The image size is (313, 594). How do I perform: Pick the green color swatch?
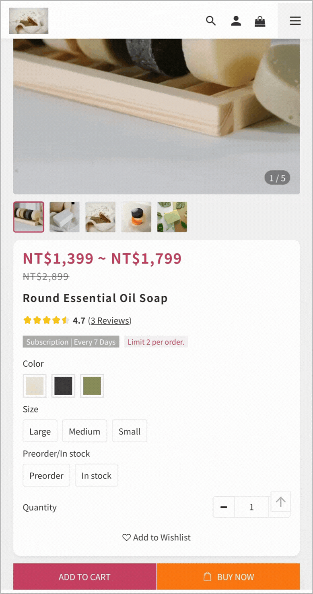point(92,386)
